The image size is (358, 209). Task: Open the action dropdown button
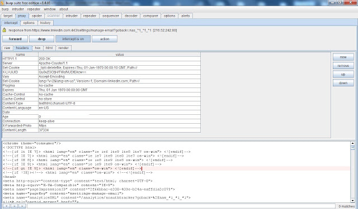(105, 39)
